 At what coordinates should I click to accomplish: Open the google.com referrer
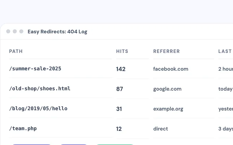pyautogui.click(x=167, y=89)
